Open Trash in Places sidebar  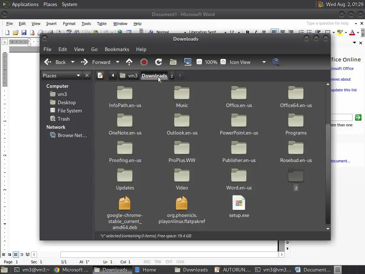(63, 119)
